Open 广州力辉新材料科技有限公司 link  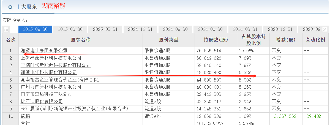click(x=51, y=87)
